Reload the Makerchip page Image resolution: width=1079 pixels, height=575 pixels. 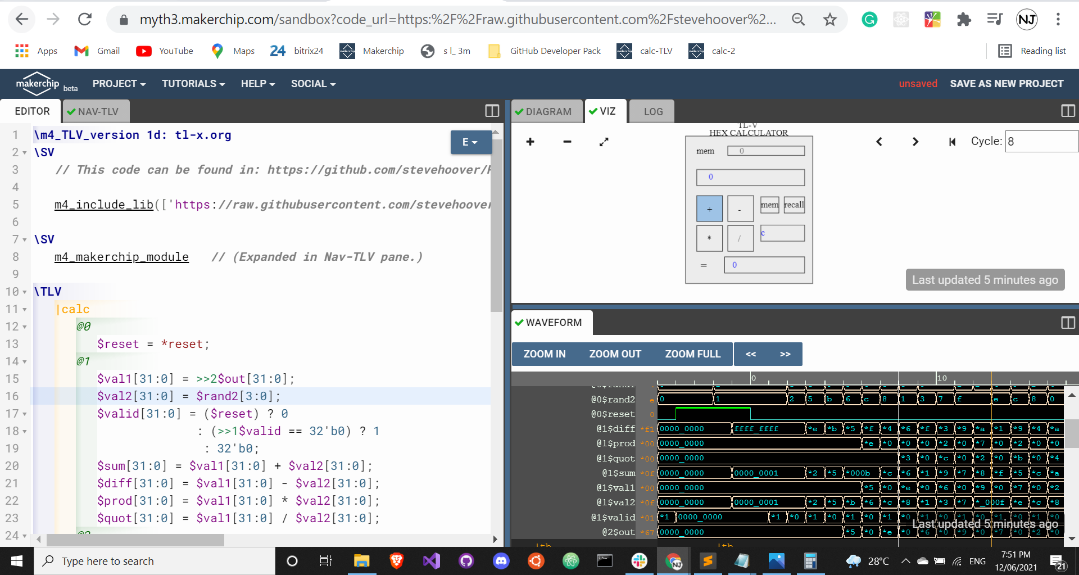coord(85,20)
